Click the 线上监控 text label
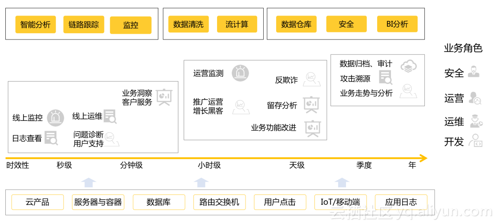This screenshot has width=495, height=222. (28, 118)
